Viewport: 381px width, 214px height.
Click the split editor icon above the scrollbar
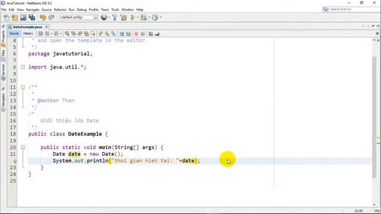point(377,33)
